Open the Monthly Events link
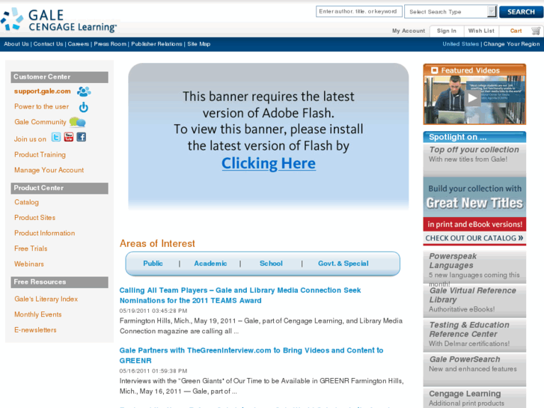The height and width of the screenshot is (408, 544). click(38, 314)
